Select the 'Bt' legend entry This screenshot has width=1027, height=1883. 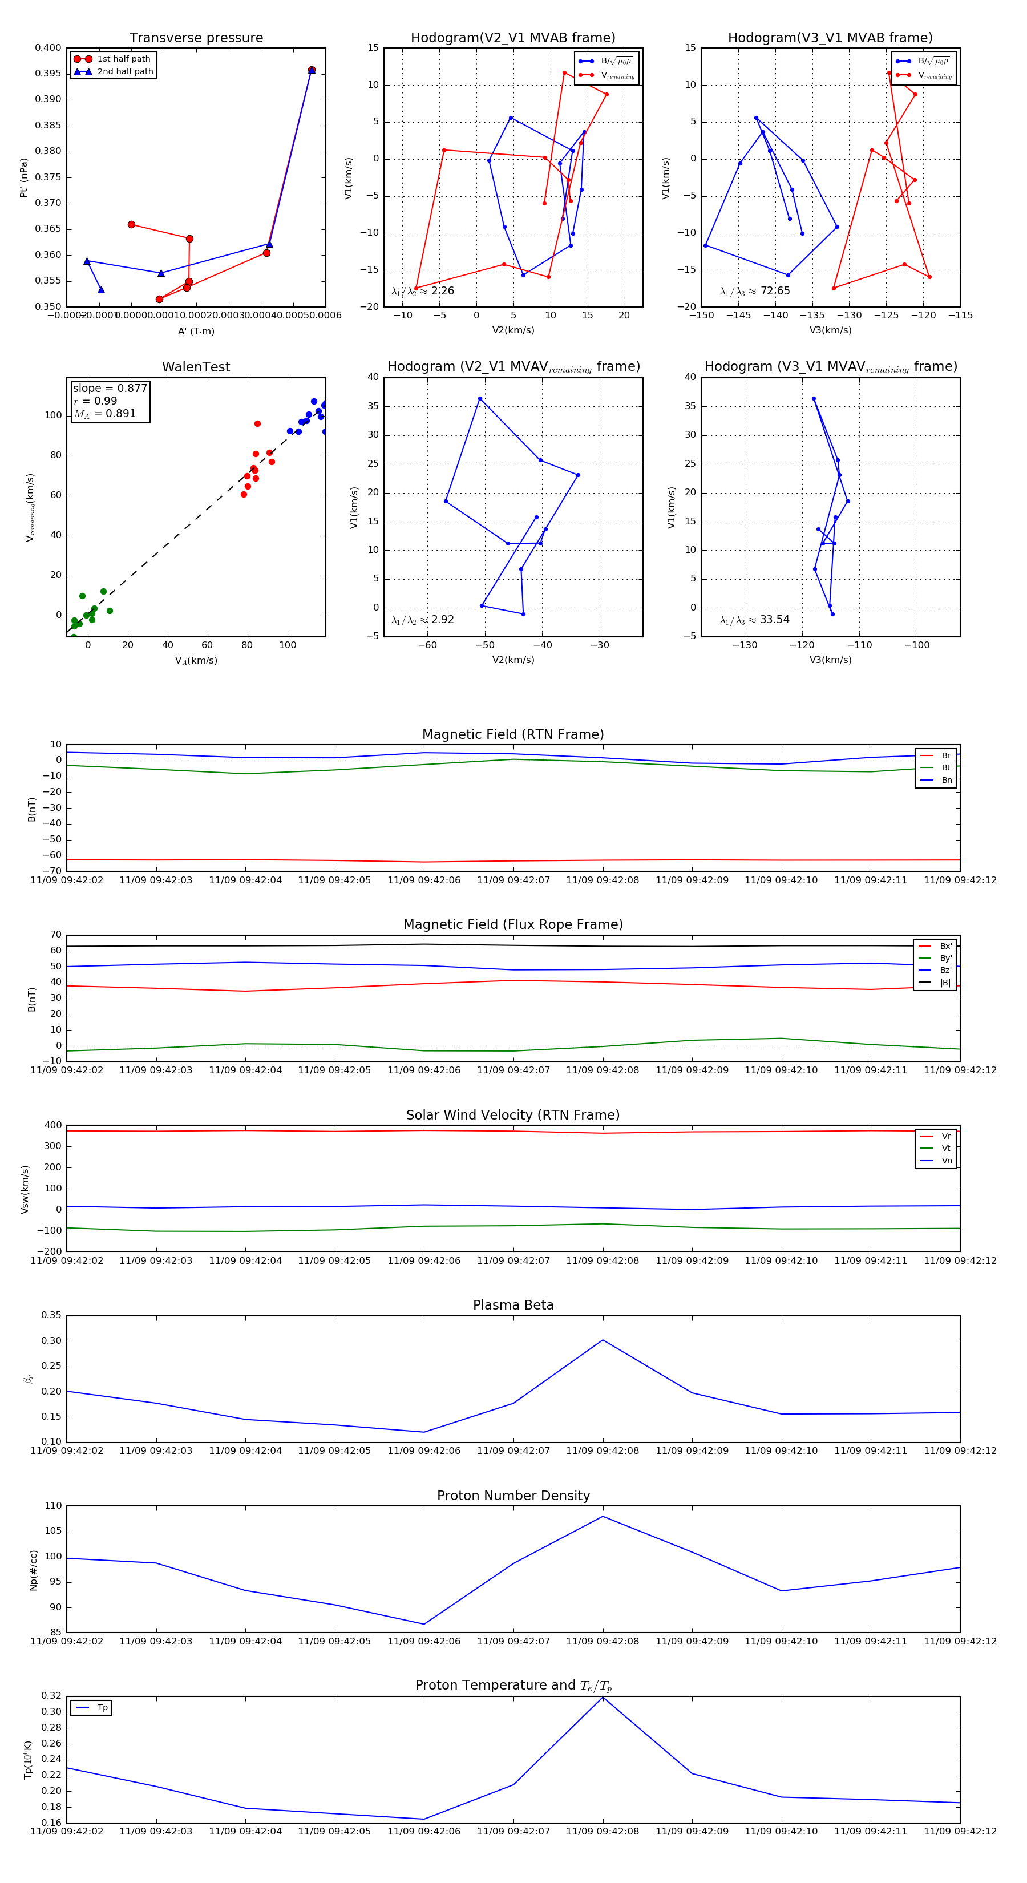[x=936, y=767]
